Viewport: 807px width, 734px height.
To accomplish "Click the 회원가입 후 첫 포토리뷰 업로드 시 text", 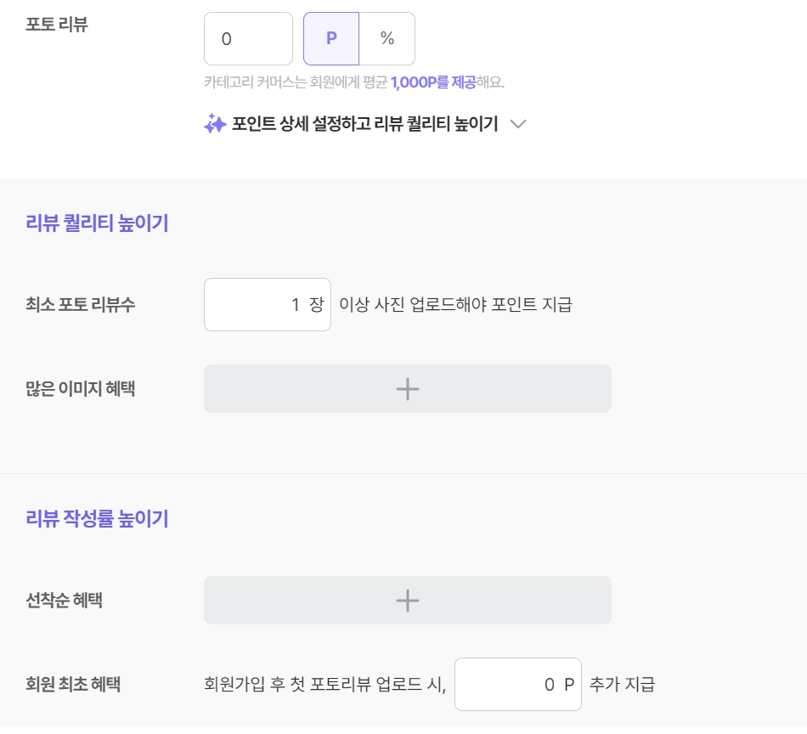I will click(324, 684).
